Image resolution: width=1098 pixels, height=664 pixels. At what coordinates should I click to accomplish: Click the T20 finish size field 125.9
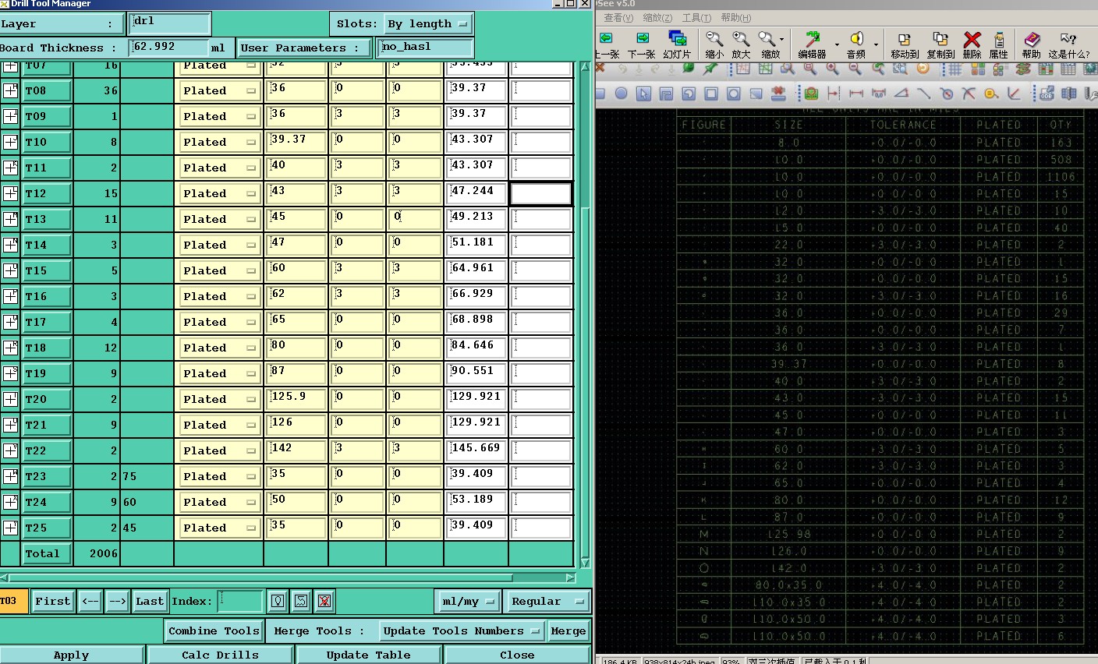(x=296, y=399)
